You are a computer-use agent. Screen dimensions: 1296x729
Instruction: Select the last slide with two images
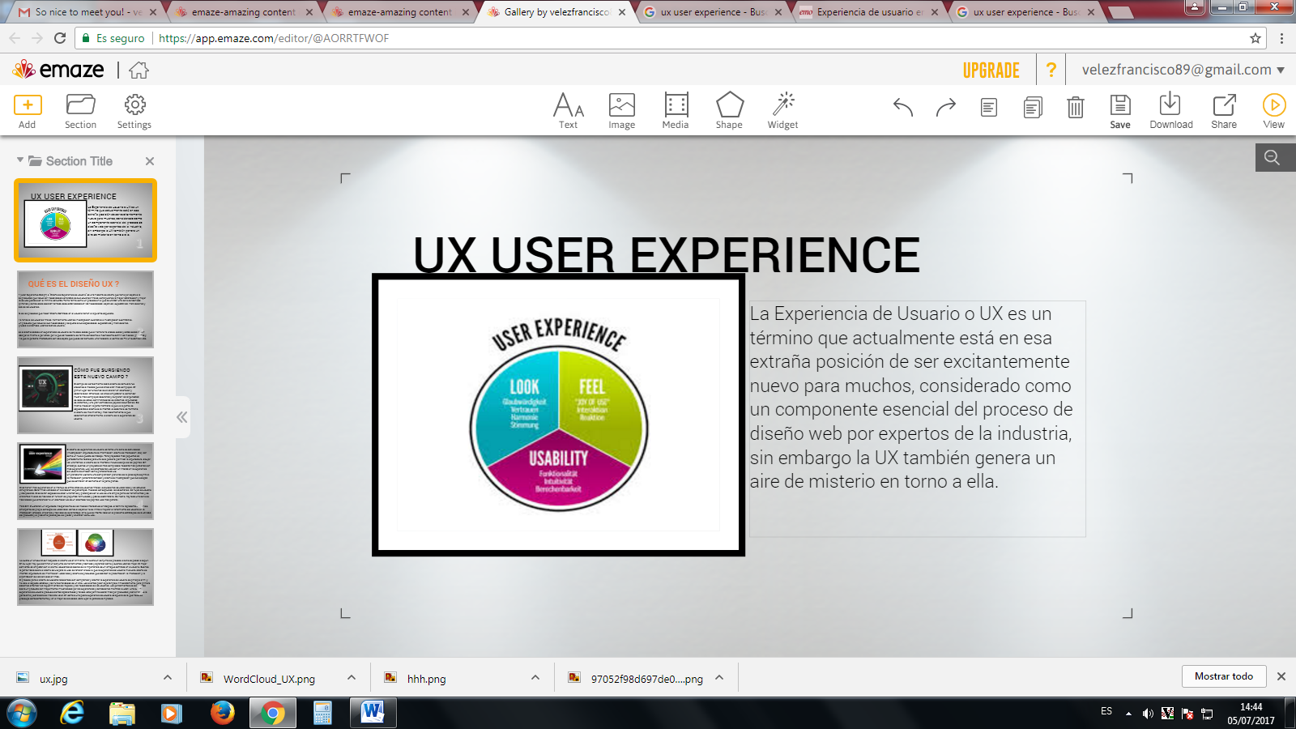[x=85, y=567]
